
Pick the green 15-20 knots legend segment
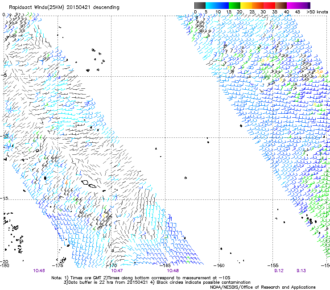click(235, 5)
